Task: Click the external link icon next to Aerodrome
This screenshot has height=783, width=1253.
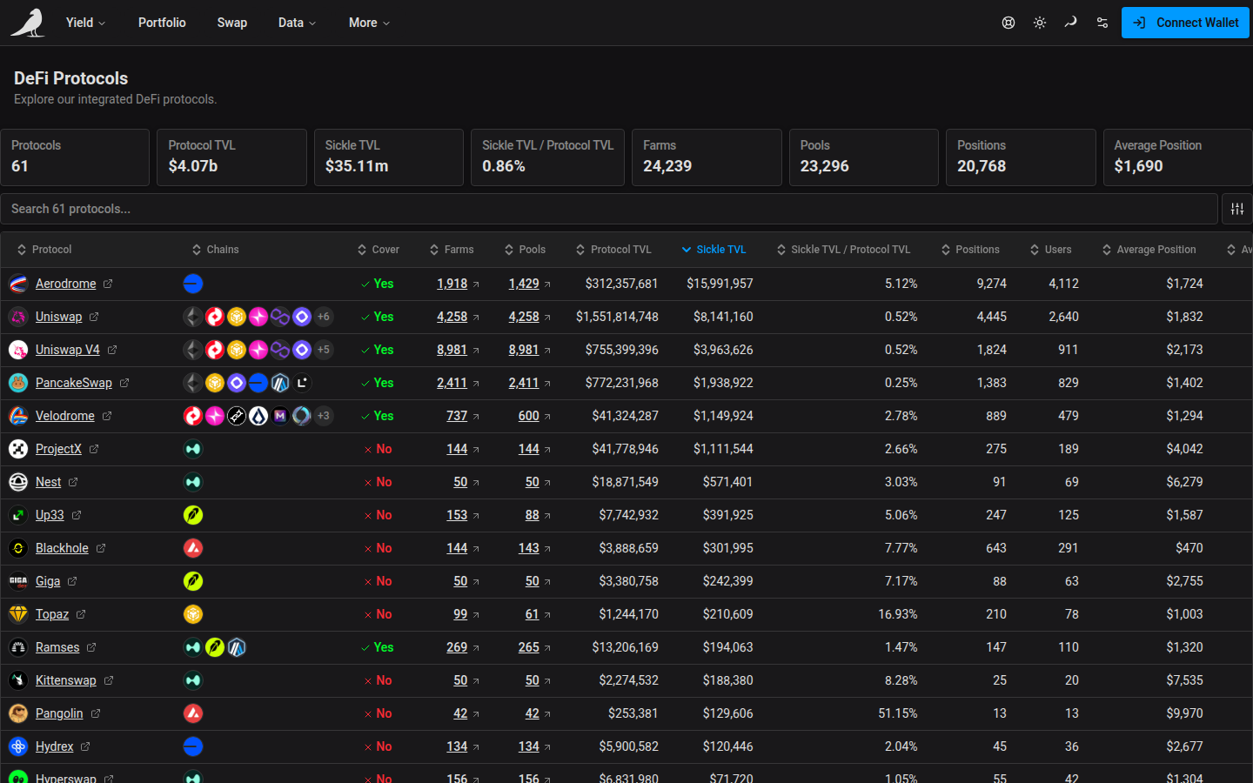Action: [x=108, y=284]
